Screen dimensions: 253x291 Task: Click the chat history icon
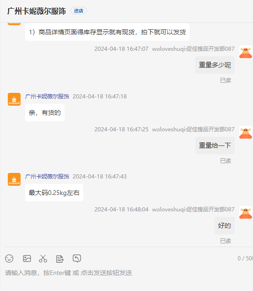[x=77, y=259]
